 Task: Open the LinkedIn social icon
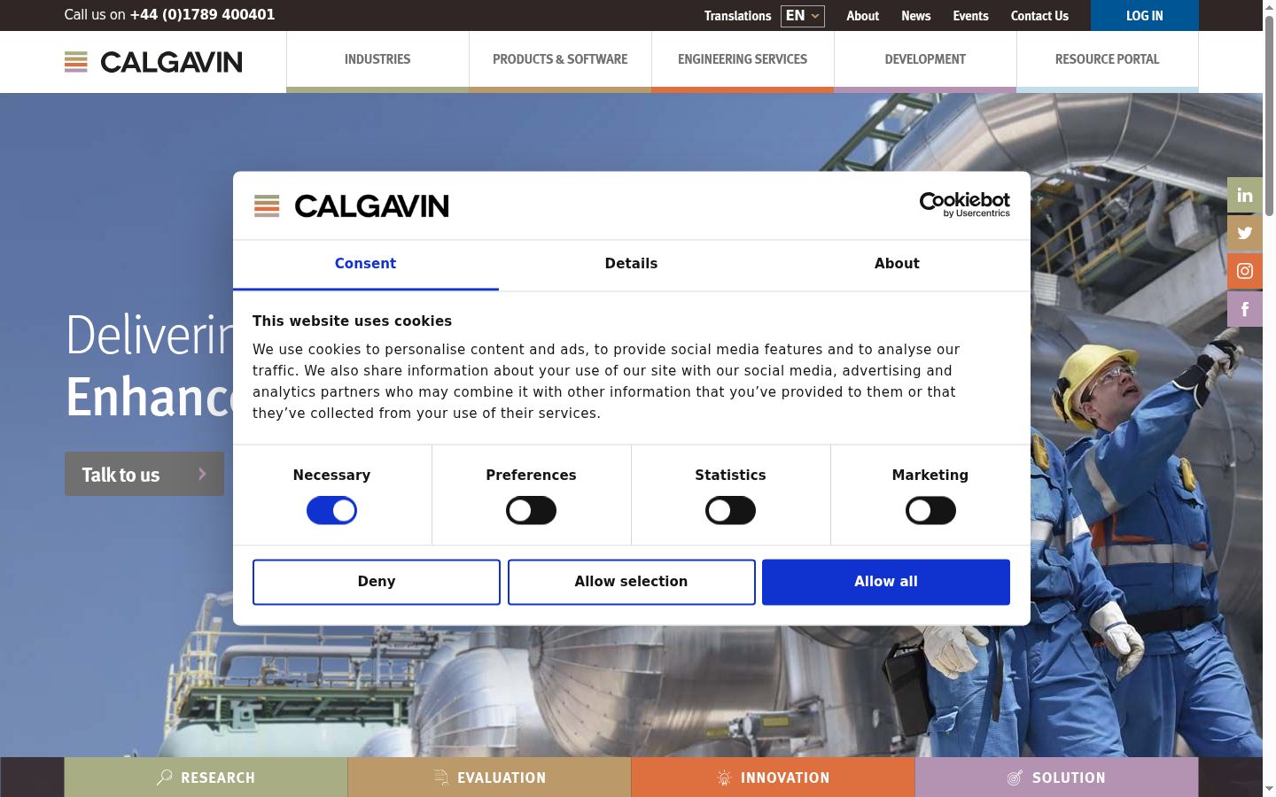coord(1245,195)
